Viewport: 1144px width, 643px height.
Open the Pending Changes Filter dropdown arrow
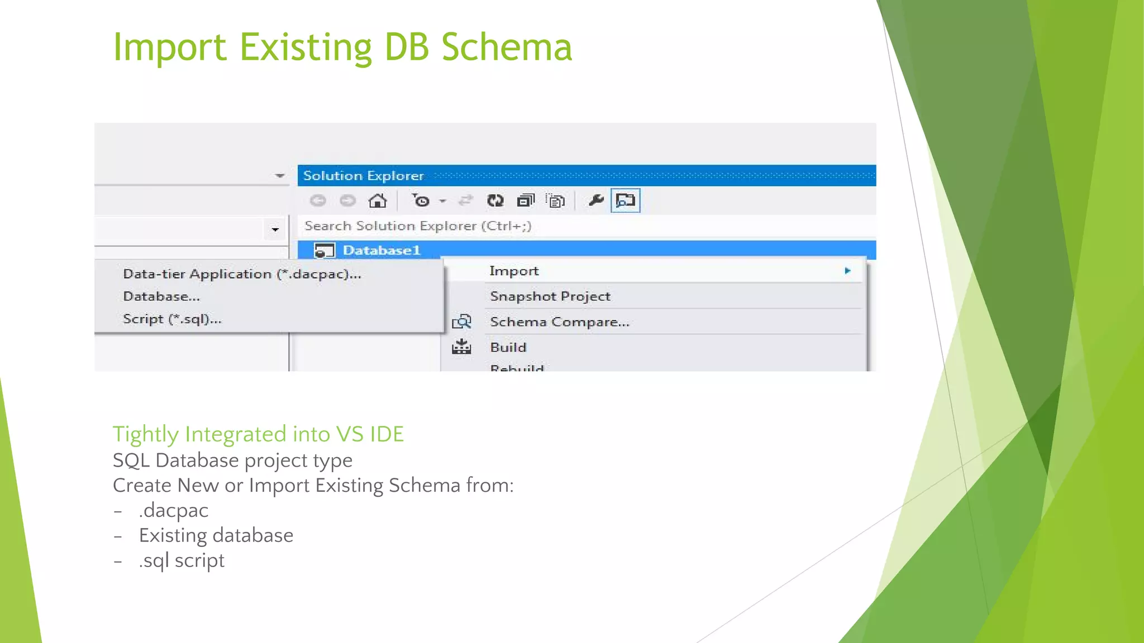tap(443, 201)
